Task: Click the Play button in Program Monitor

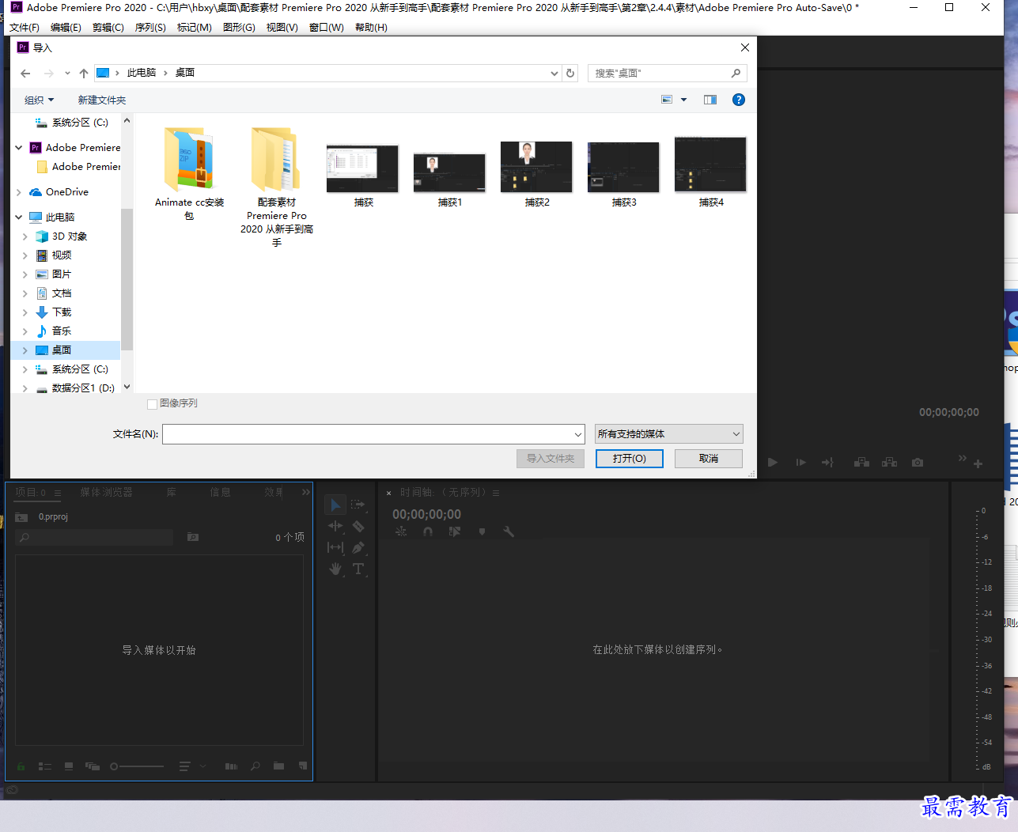Action: click(773, 463)
